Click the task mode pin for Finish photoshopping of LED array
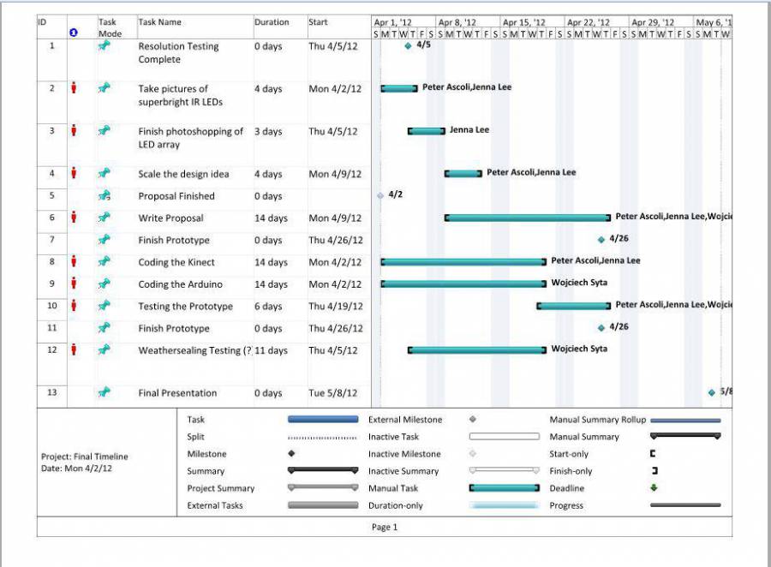Screen dimensions: 771x567 click(104, 131)
